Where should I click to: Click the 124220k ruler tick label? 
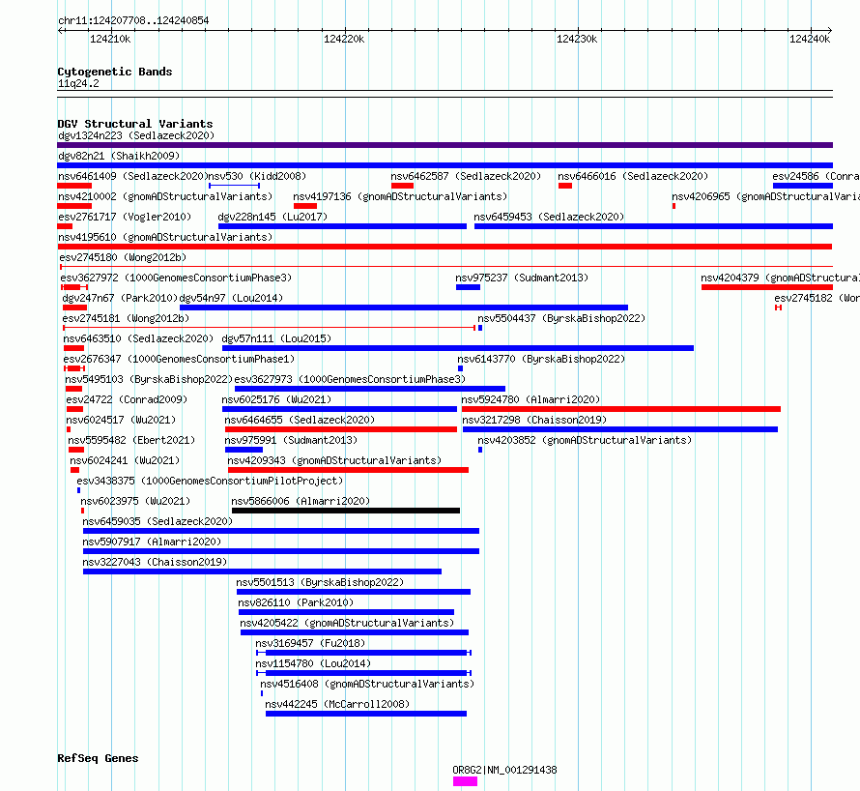(x=344, y=39)
